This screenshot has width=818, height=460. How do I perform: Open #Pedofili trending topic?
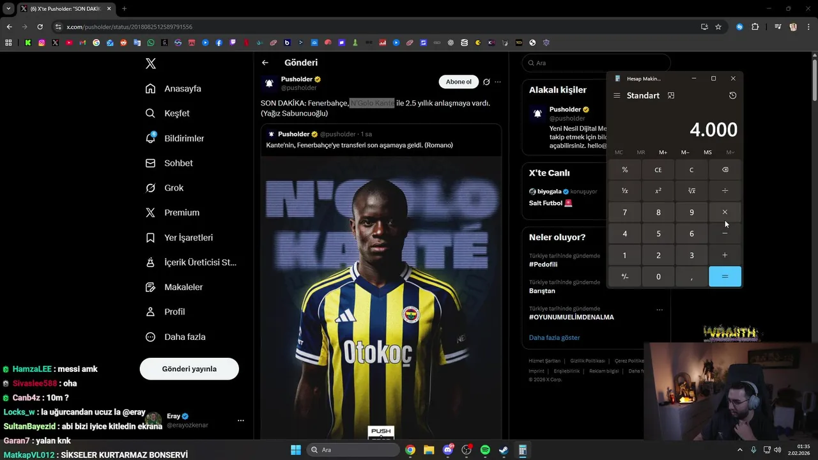pos(543,264)
